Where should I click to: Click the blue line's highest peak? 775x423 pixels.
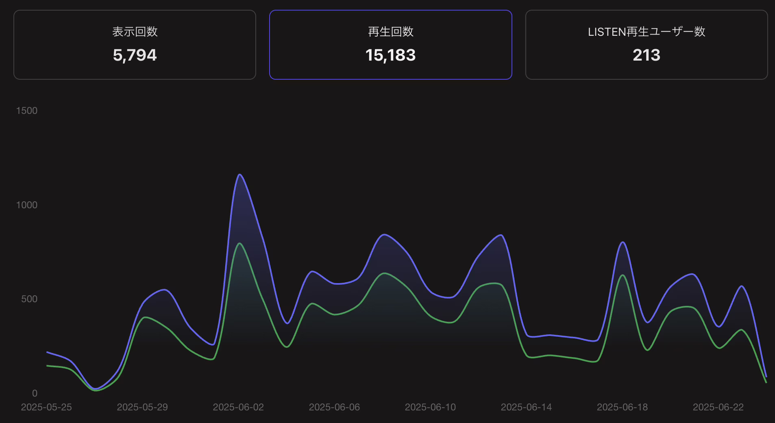(239, 174)
